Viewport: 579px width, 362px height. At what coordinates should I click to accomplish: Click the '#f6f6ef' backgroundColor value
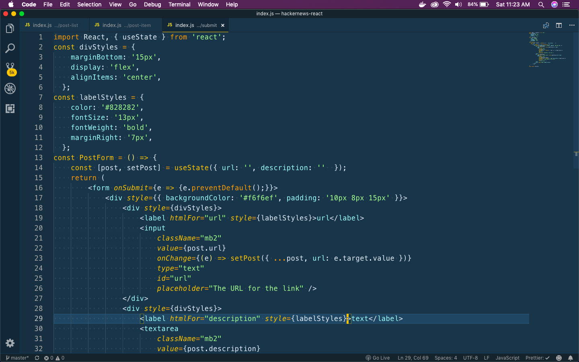[259, 198]
